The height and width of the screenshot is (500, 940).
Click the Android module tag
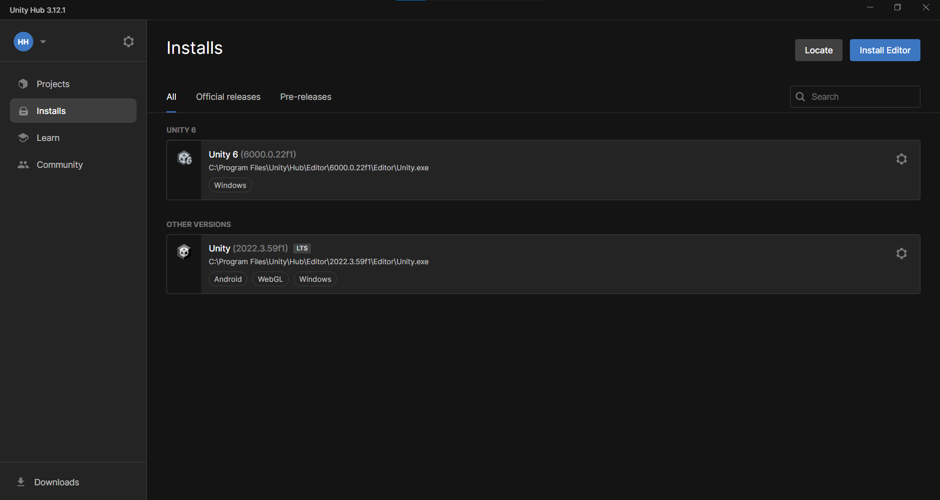click(x=228, y=279)
